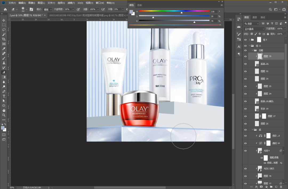
Task: Select the Lasso tool
Action: pos(4,30)
